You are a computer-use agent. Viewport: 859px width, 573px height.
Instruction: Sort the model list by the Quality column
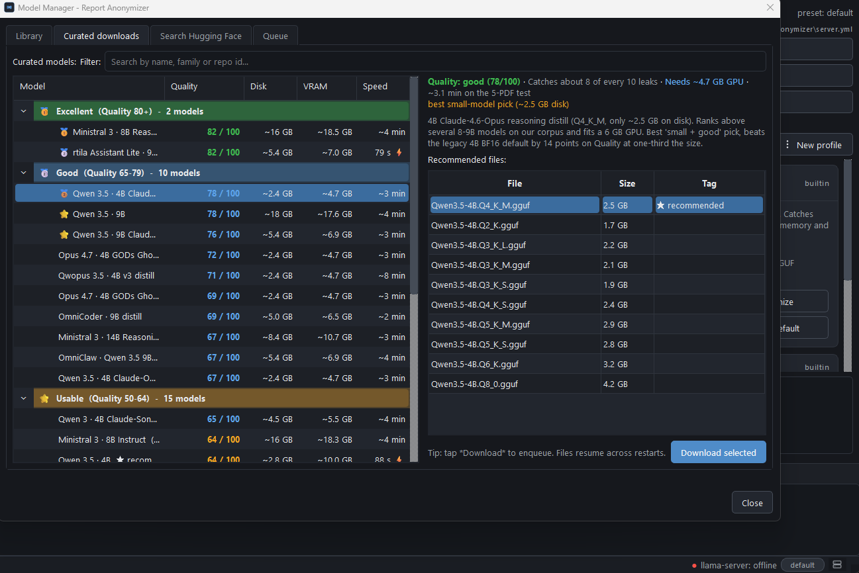tap(204, 87)
